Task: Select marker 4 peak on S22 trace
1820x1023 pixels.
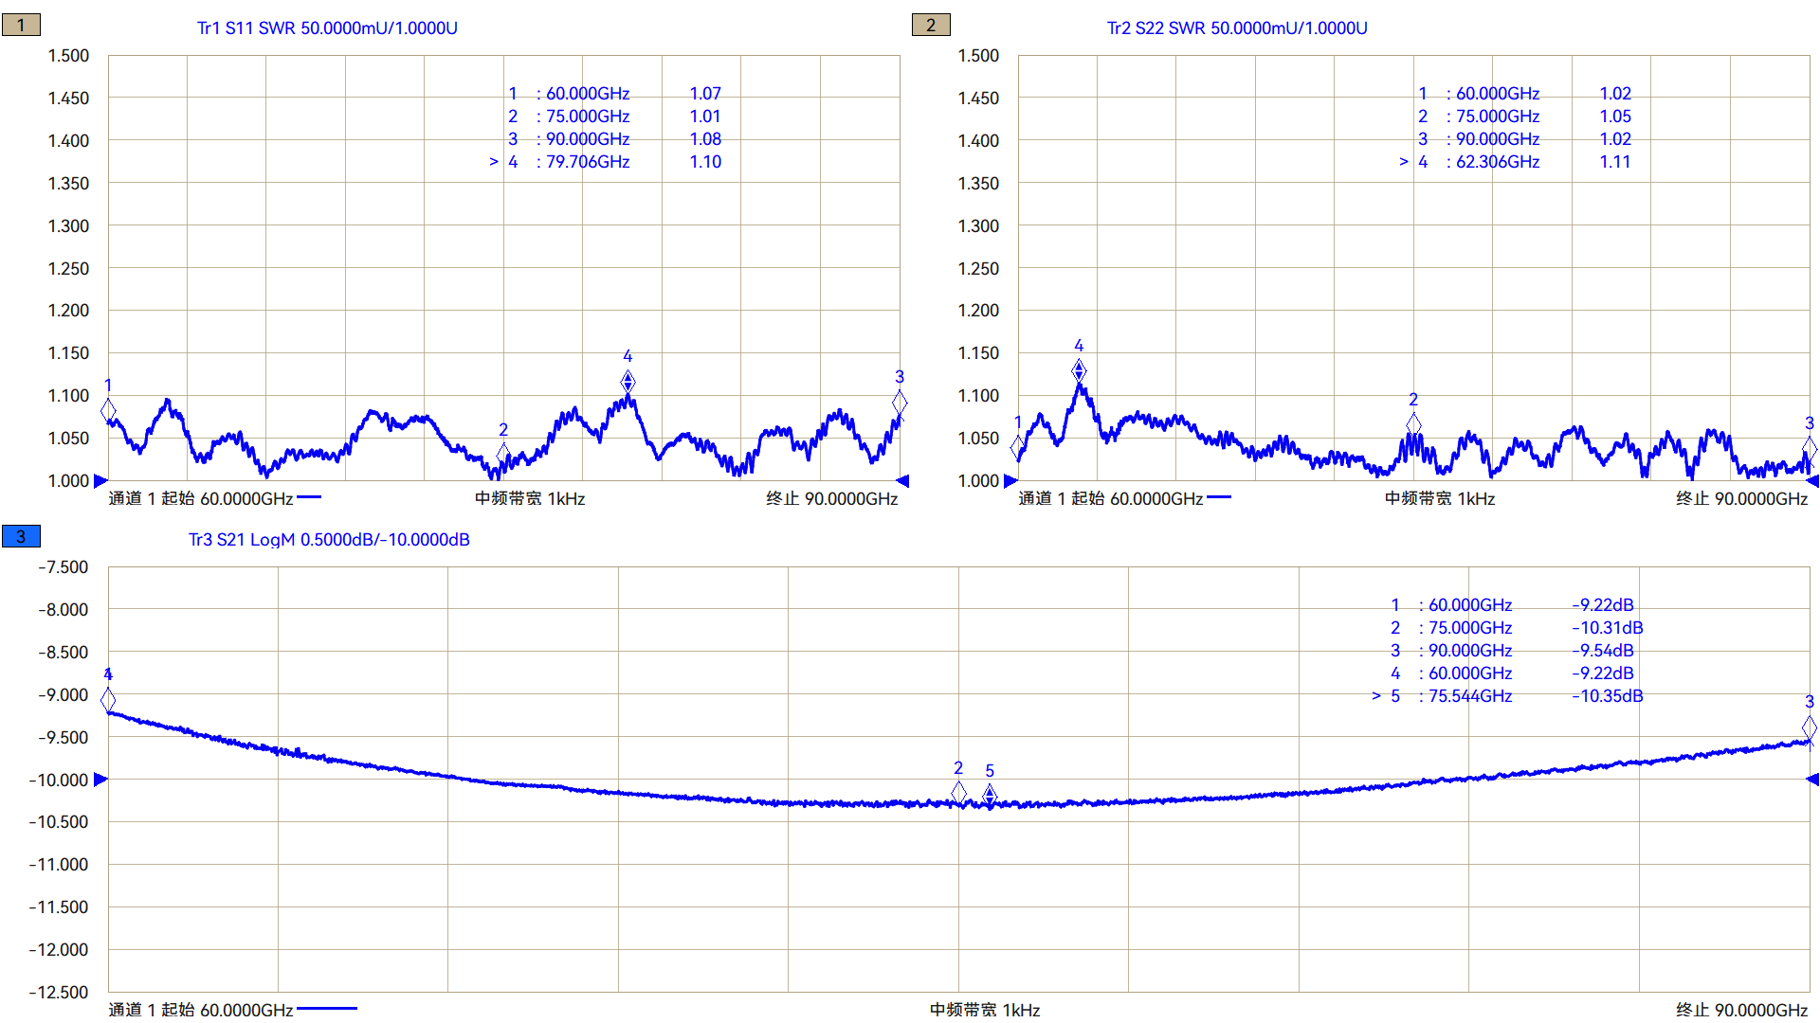Action: click(1079, 370)
